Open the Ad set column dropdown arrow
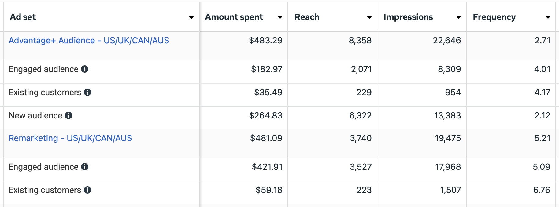 click(191, 17)
